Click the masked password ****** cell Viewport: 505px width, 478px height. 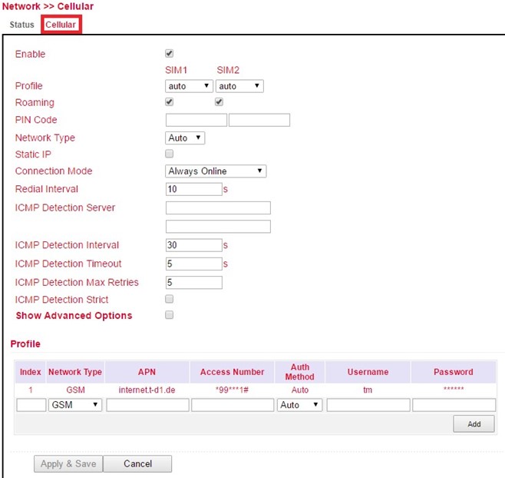(454, 389)
